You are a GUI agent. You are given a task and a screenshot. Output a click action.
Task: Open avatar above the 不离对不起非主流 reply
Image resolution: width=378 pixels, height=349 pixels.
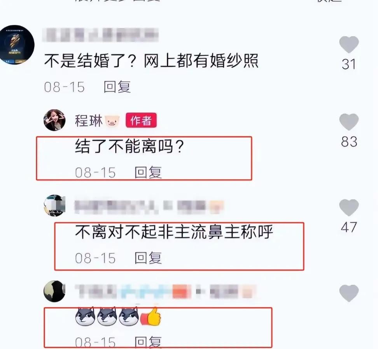point(54,206)
